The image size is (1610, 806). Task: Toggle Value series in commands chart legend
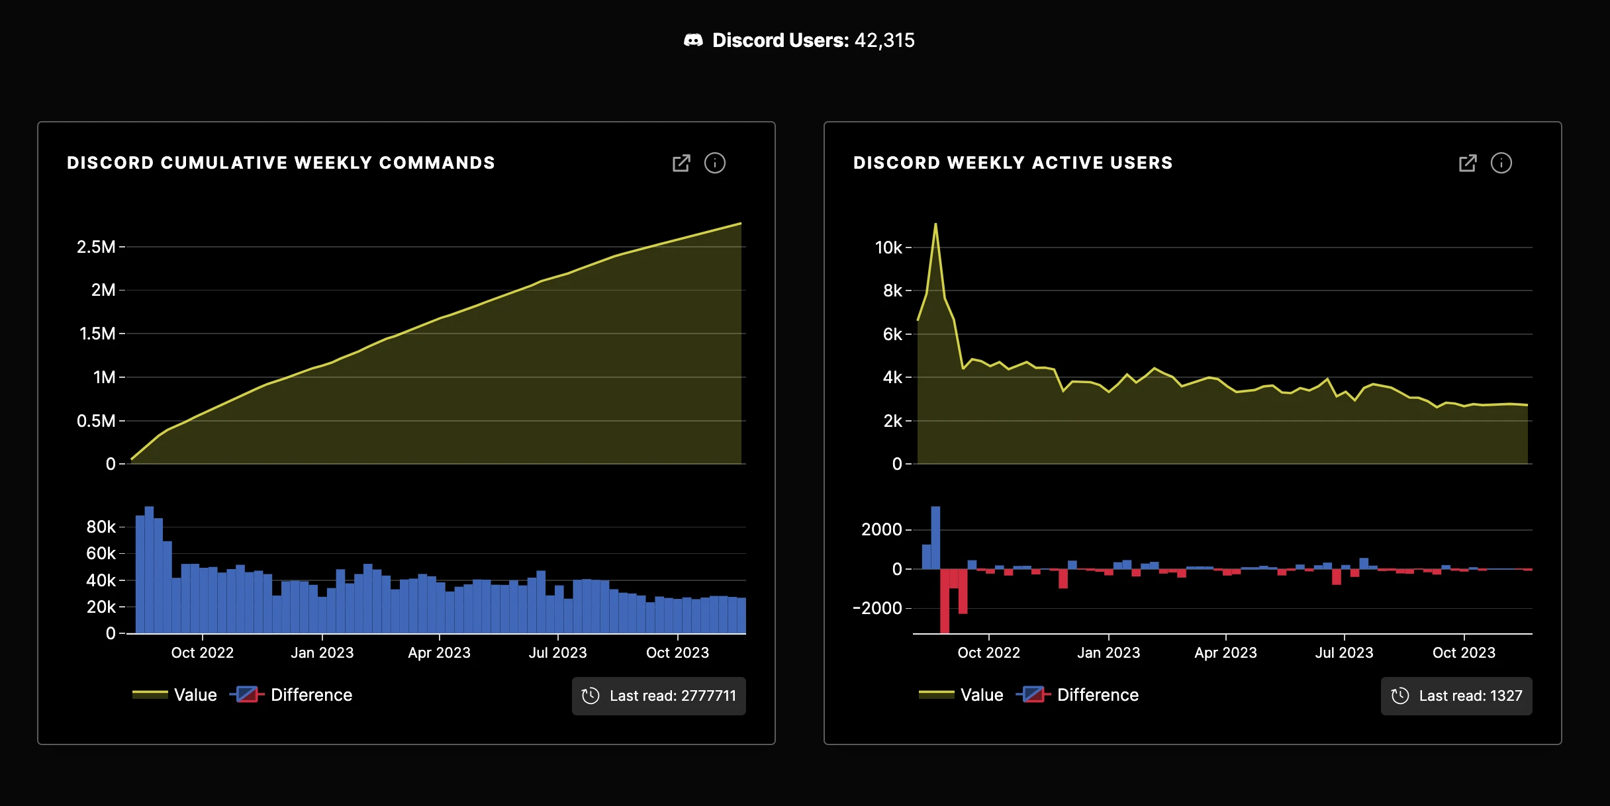(x=195, y=695)
